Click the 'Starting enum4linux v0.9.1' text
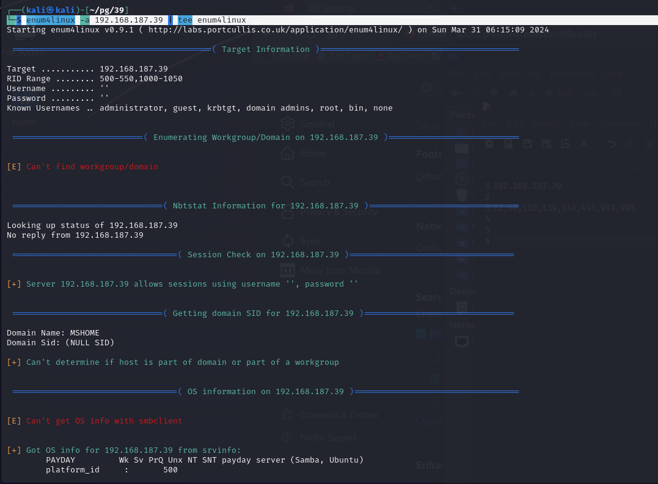This screenshot has width=658, height=484. coord(70,30)
